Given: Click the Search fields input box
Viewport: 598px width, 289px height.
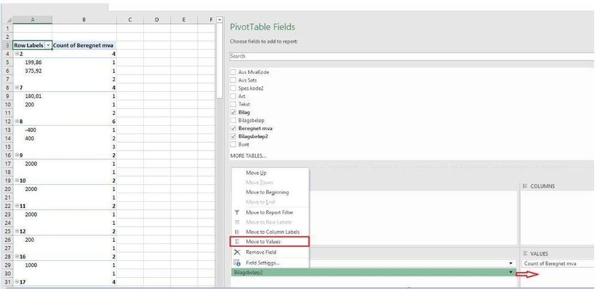Looking at the screenshot, I should [x=412, y=56].
